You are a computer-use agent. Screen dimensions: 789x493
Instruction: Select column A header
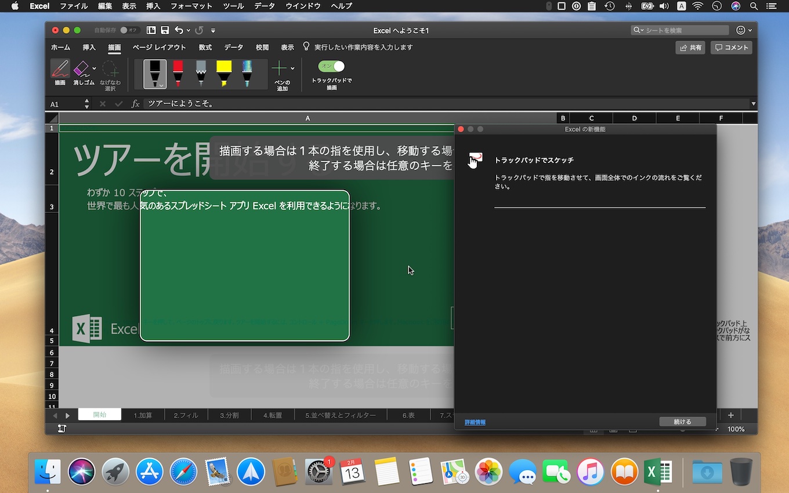307,118
